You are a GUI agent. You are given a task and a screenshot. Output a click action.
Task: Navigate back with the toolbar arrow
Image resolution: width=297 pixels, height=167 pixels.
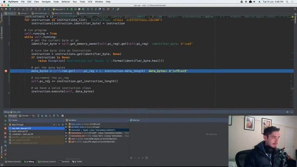(45, 9)
